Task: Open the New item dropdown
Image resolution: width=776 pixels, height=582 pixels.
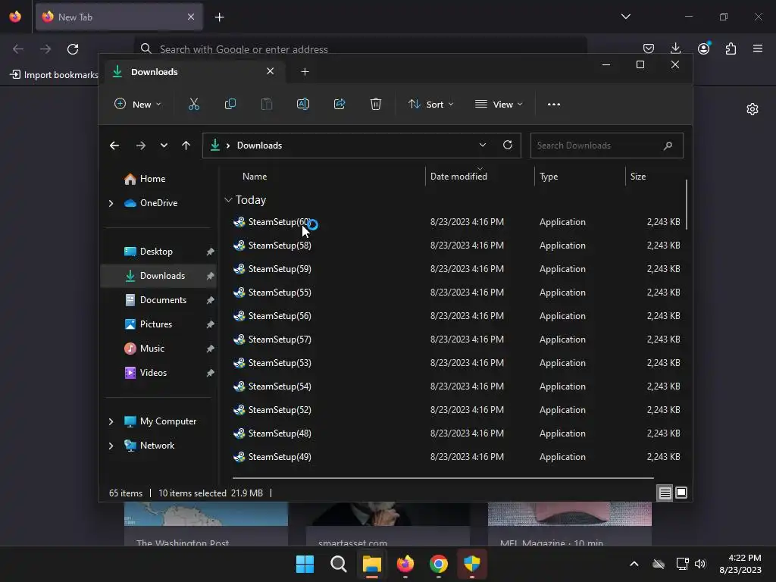Action: (138, 104)
